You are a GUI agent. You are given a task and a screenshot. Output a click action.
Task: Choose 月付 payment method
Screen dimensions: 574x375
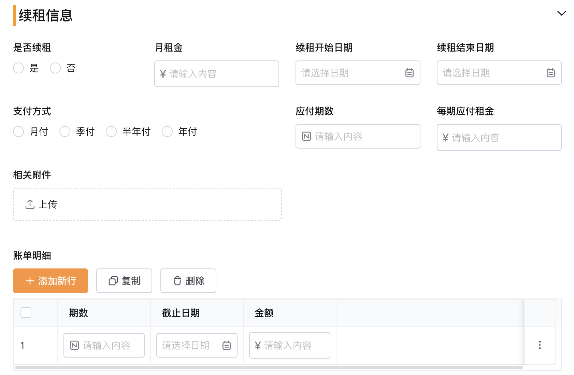tap(18, 131)
